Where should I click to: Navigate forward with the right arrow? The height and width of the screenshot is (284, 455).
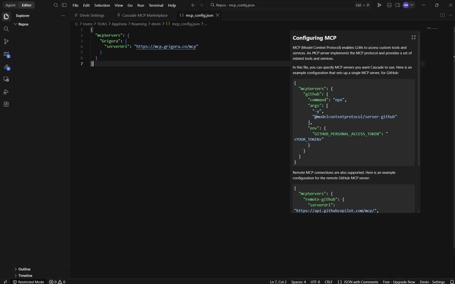(201, 5)
